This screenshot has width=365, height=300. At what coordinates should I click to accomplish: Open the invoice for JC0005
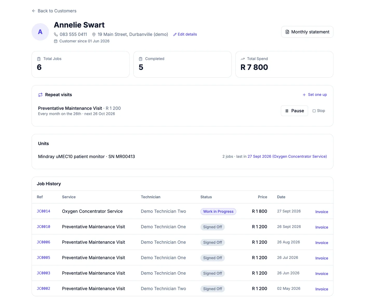tap(322, 258)
